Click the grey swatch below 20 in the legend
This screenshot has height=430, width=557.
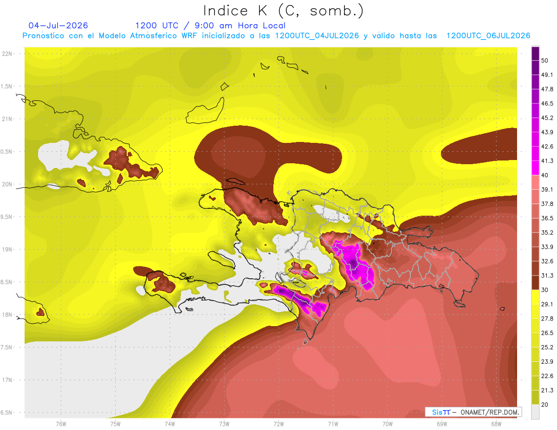(535, 411)
